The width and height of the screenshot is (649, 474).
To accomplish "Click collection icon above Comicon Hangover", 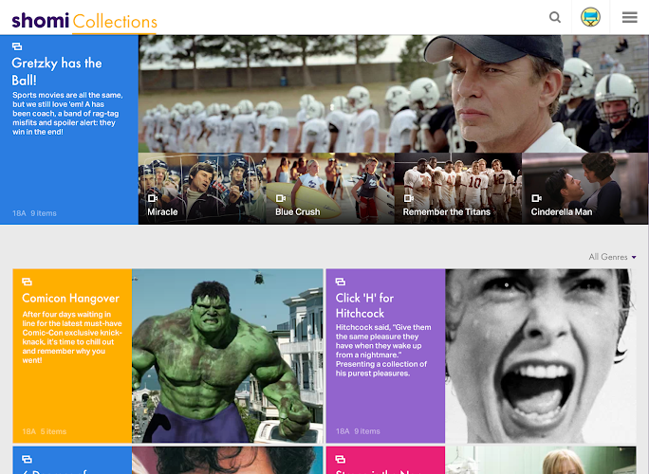I will point(27,282).
